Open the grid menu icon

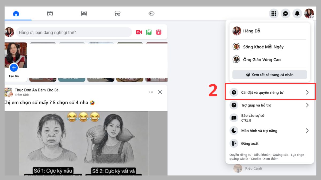click(274, 13)
